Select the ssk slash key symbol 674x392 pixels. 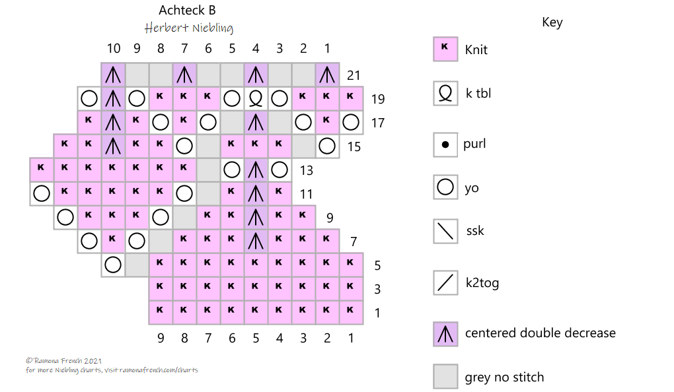445,231
